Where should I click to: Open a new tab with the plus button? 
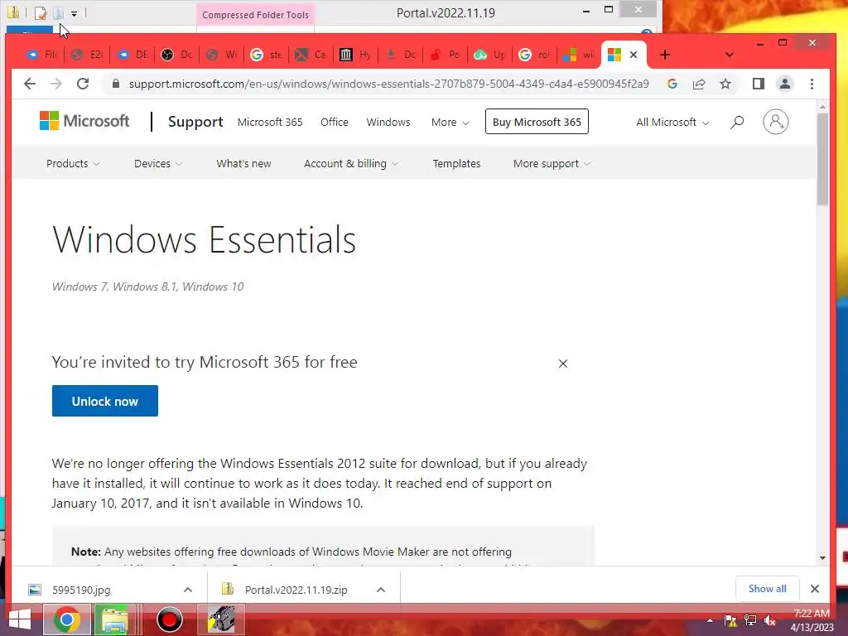665,55
